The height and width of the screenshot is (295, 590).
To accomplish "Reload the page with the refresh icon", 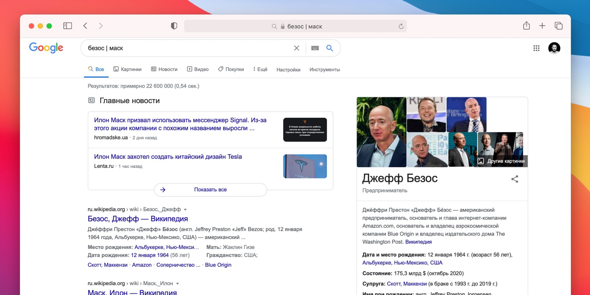I will (x=401, y=26).
